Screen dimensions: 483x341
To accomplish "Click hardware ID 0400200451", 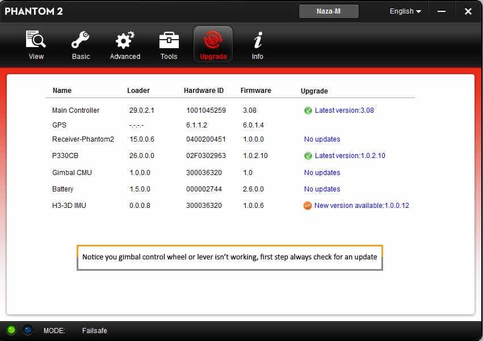I will point(206,139).
